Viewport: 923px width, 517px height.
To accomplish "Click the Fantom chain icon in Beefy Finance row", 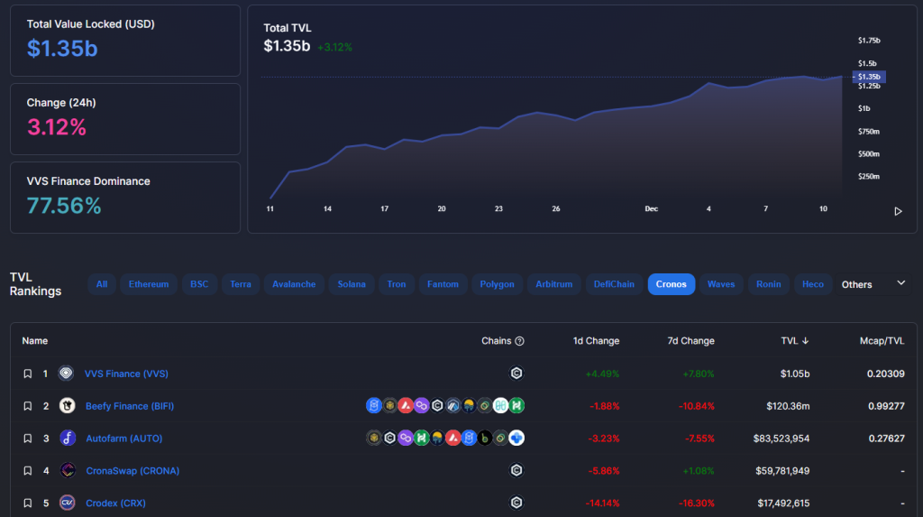I will tap(374, 406).
